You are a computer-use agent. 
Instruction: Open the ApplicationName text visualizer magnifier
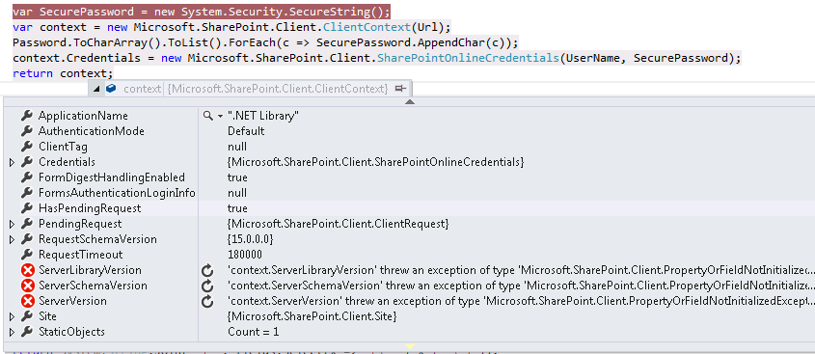pos(208,116)
